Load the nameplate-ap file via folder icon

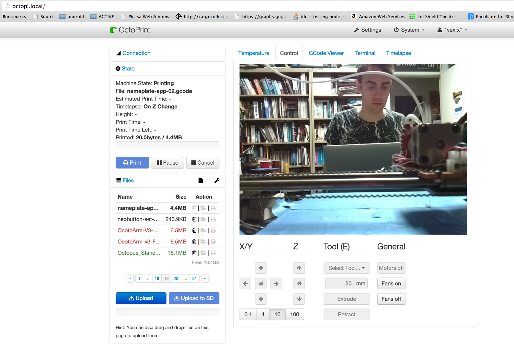click(203, 208)
